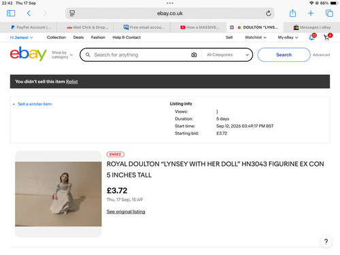Screen dimensions: 340x255
Task: Open Advanced search link
Action: (x=321, y=55)
